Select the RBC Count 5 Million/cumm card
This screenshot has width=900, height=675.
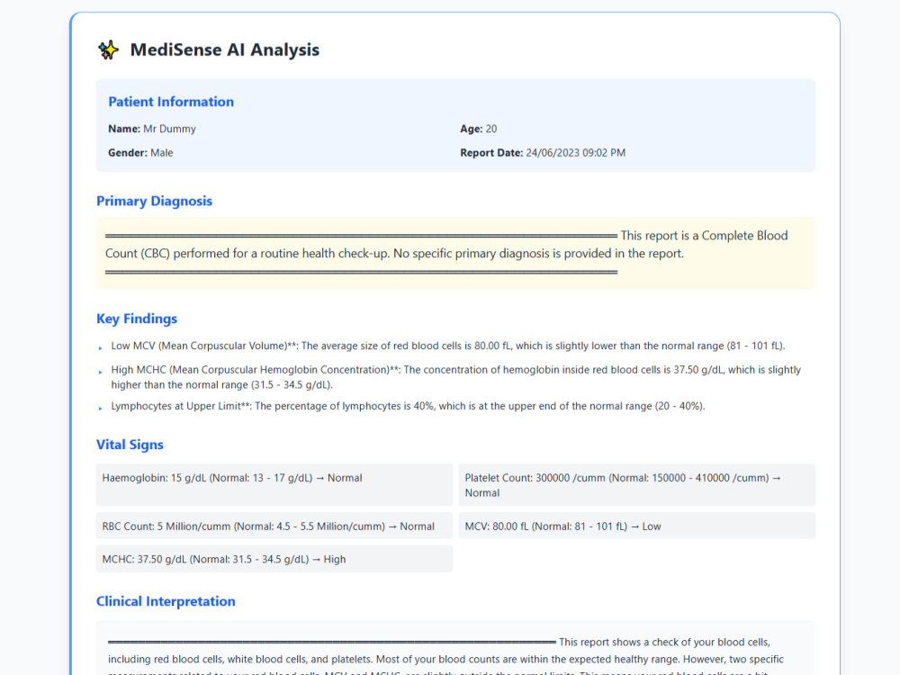point(274,526)
